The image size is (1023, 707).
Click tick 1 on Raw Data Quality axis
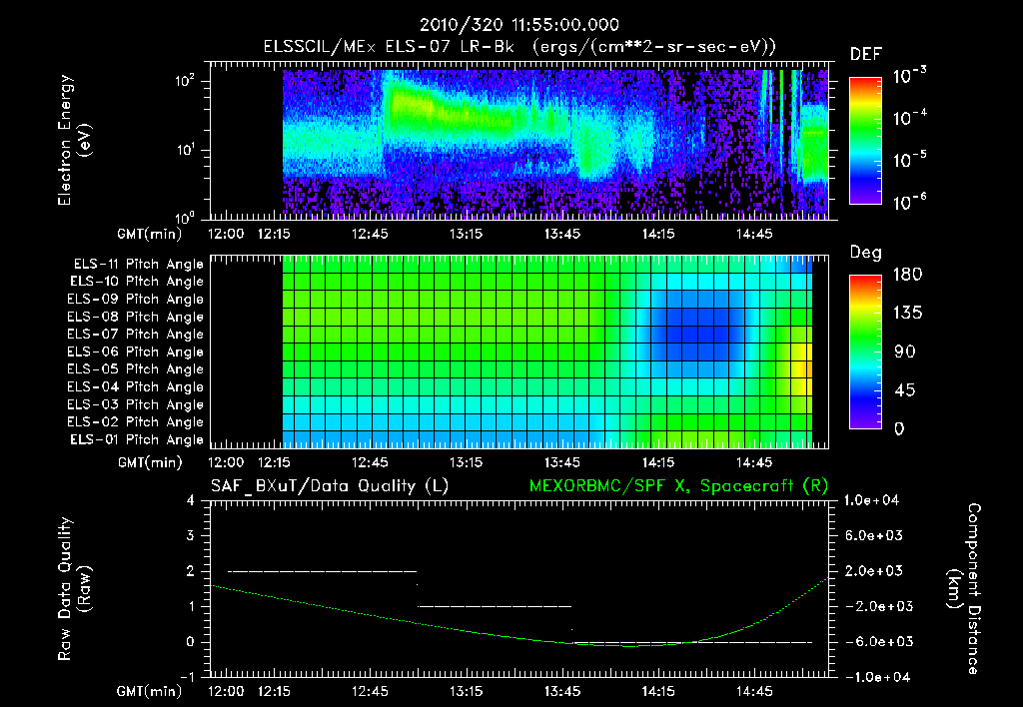click(x=191, y=606)
